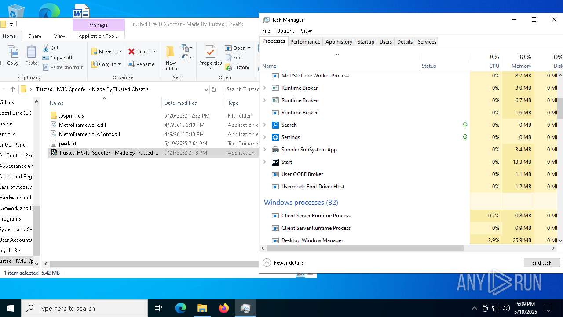Open the Open button dropdown in ribbon

[x=249, y=48]
